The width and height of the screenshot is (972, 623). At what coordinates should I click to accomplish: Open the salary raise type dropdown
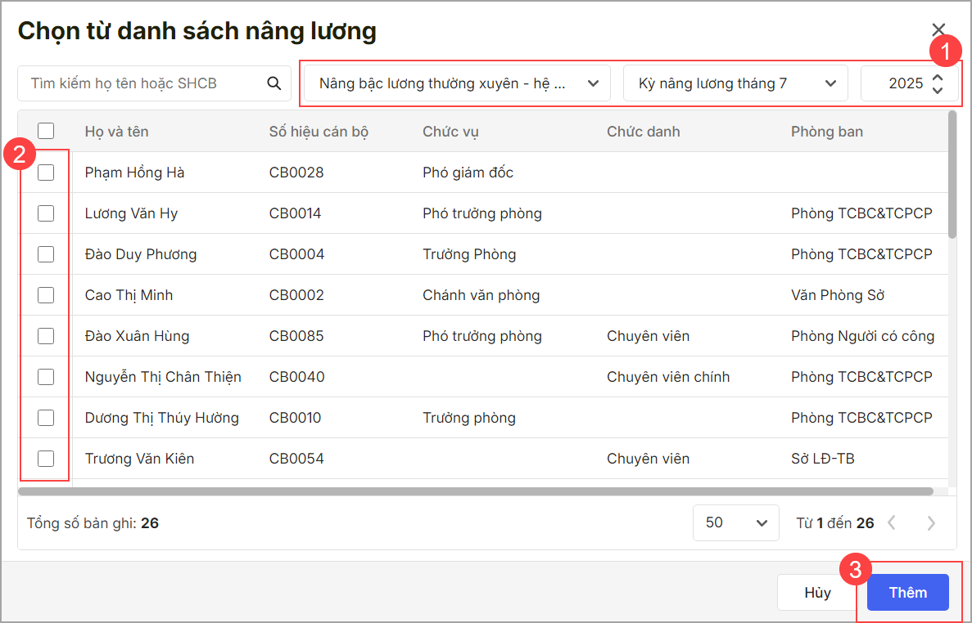click(x=457, y=83)
